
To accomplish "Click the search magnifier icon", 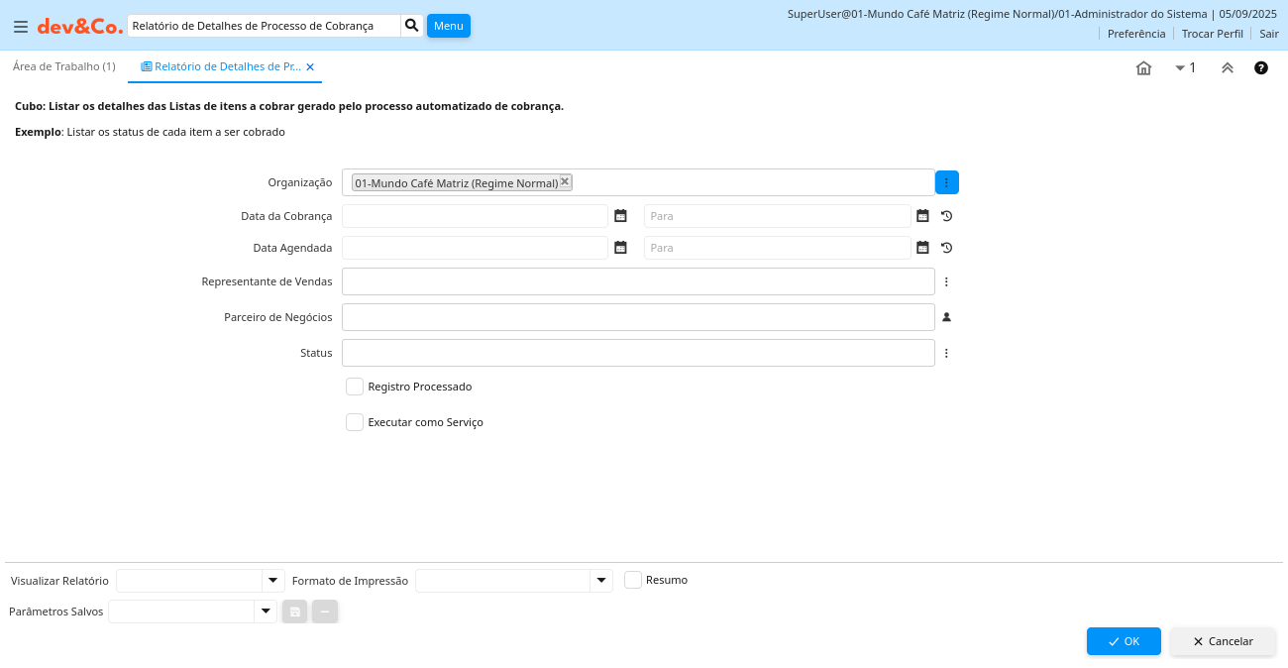I will [x=412, y=26].
